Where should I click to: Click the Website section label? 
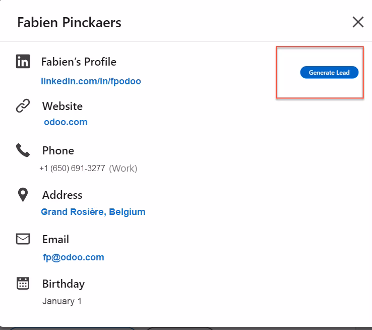(63, 106)
